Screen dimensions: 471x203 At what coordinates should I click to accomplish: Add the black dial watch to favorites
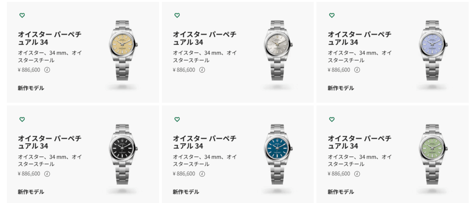point(22,119)
